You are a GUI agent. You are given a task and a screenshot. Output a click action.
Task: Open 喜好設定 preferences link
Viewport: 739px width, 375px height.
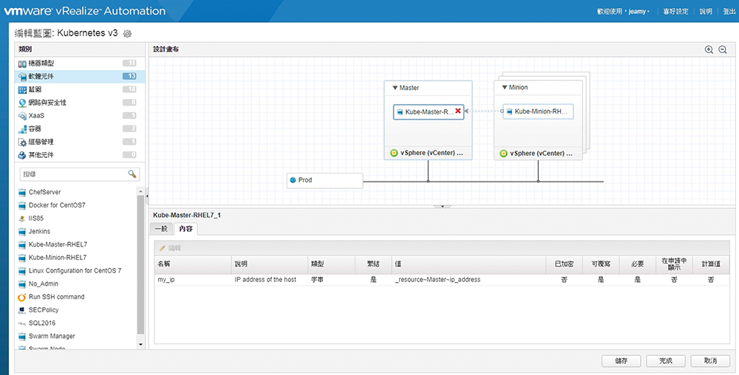675,11
